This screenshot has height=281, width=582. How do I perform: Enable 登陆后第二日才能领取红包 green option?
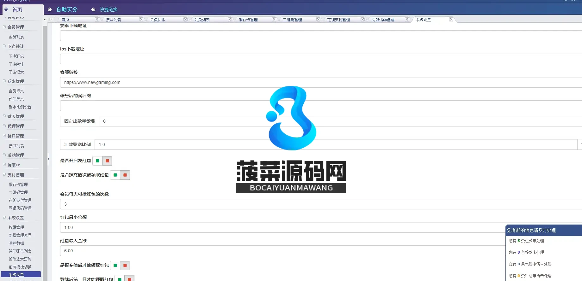pyautogui.click(x=120, y=279)
